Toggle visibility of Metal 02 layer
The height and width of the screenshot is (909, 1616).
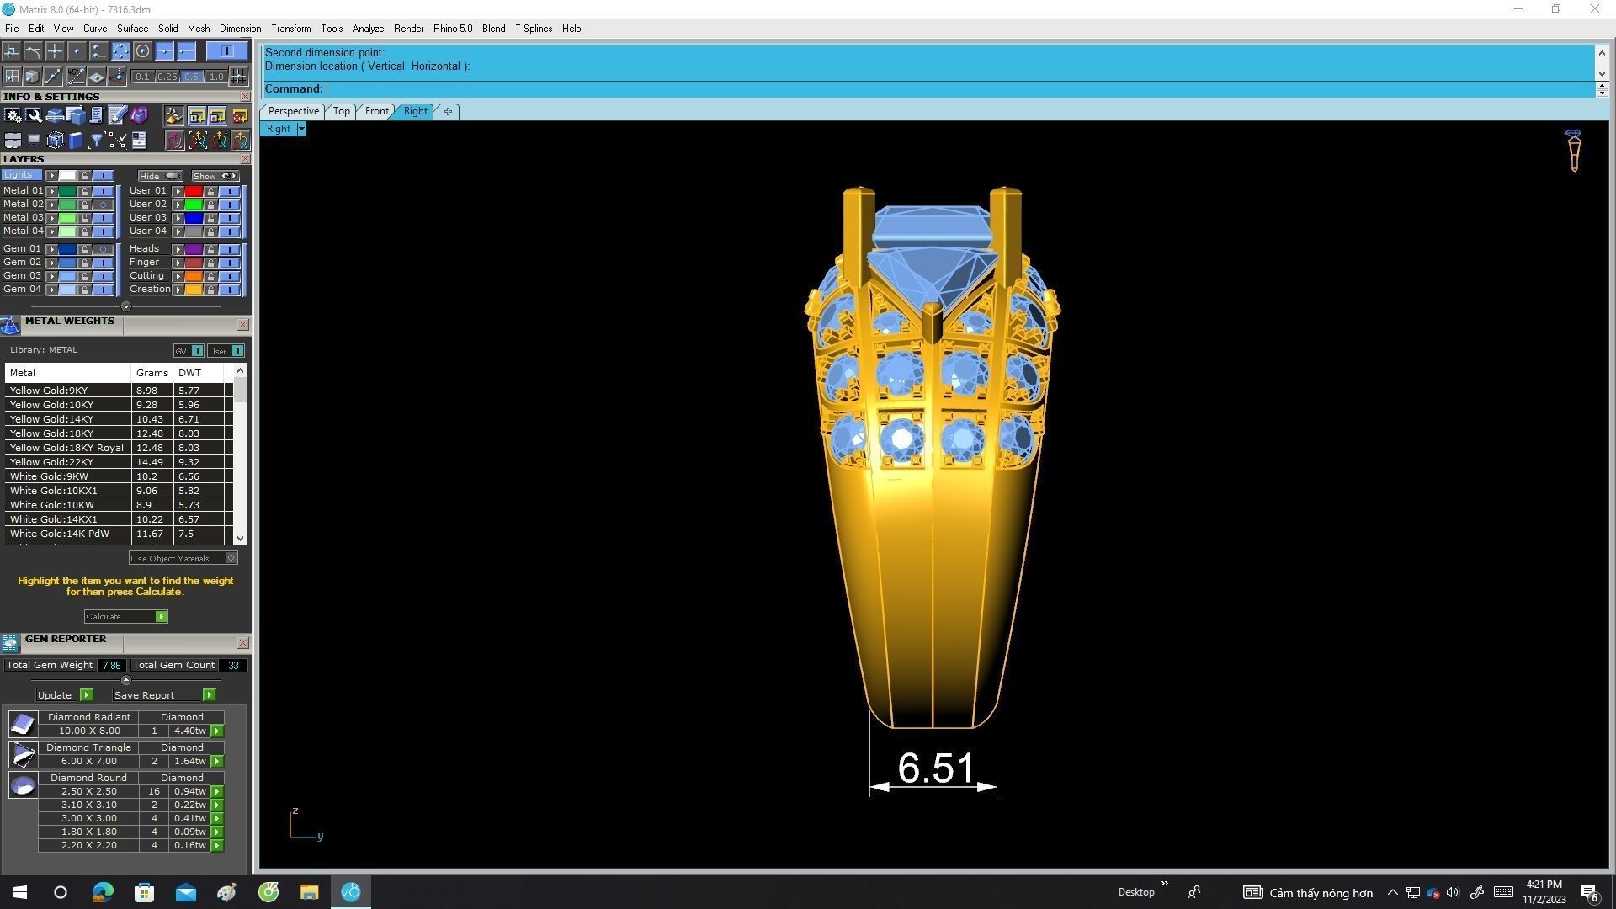click(x=103, y=205)
